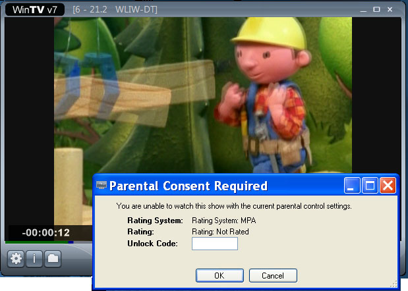Open the recordings folder button
Viewport: 408px width, 291px height.
[x=53, y=259]
